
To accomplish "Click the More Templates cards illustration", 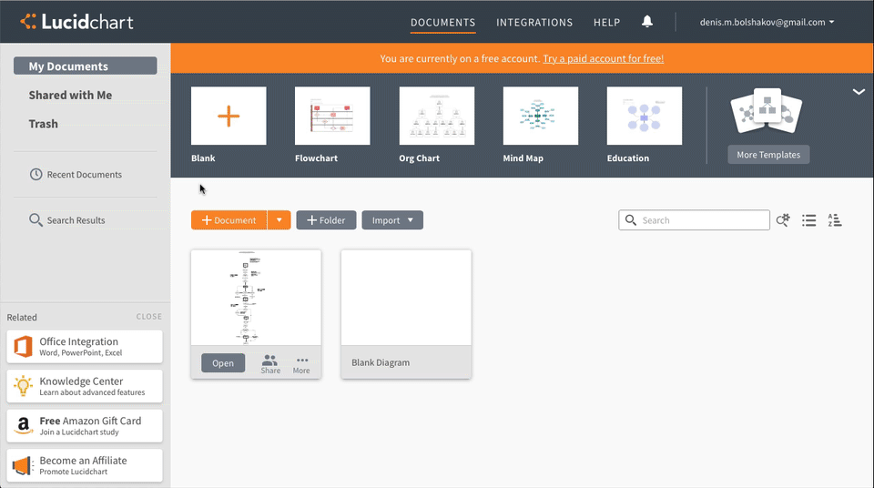I will pyautogui.click(x=767, y=111).
